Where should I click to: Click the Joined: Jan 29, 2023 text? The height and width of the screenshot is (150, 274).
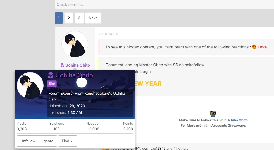(67, 106)
